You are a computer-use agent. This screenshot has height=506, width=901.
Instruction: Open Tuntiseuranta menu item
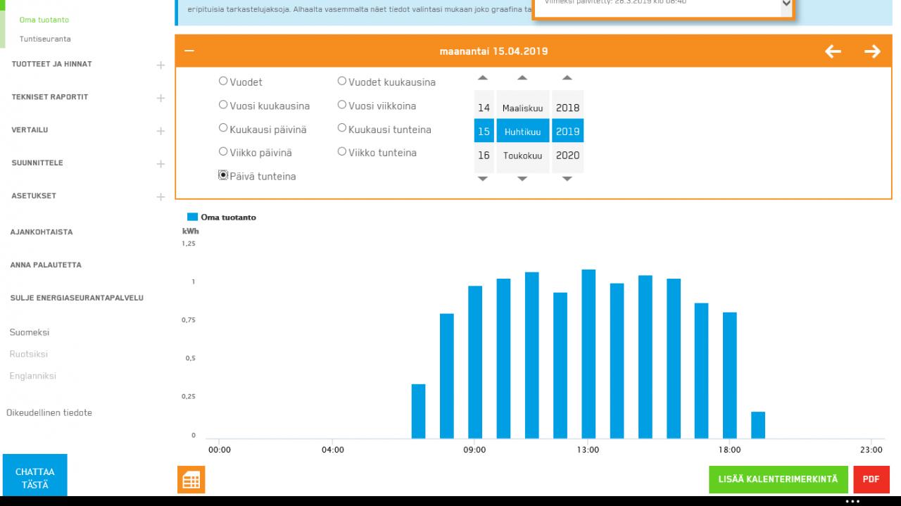[x=45, y=39]
